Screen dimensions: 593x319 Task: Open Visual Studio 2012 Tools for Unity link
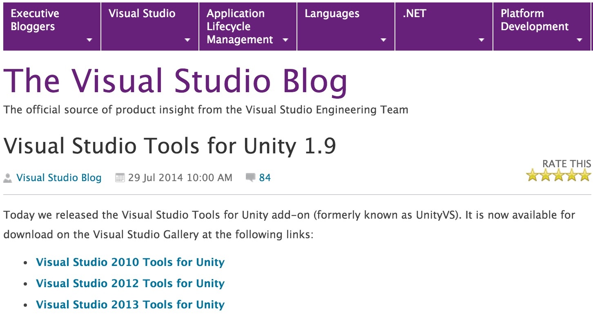coord(130,283)
